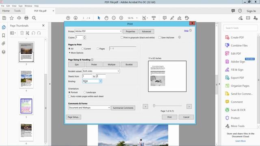The height and width of the screenshot is (146, 260).
Task: Enable Print in grayscale checkbox
Action: point(122,38)
